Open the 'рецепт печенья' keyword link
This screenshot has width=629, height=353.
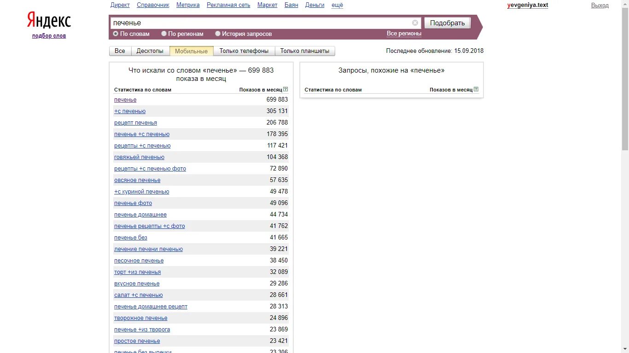pyautogui.click(x=136, y=123)
